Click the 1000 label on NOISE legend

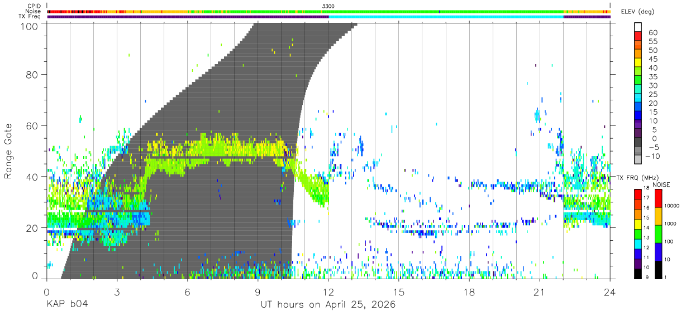(x=671, y=223)
